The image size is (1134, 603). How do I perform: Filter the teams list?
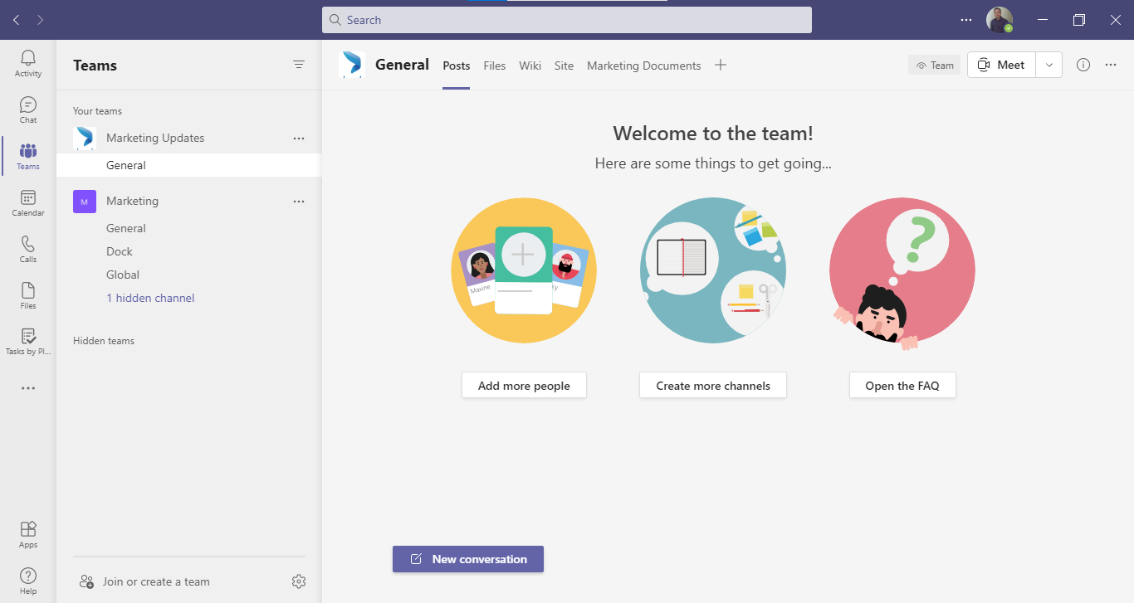tap(298, 64)
